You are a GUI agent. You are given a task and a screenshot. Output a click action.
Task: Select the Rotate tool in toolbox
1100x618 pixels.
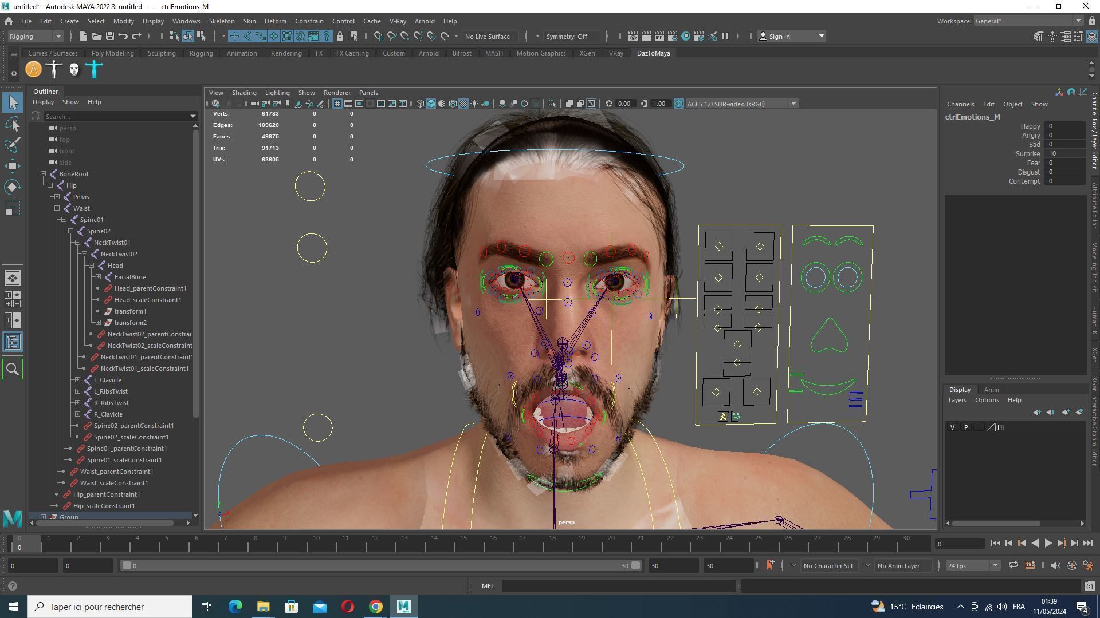[12, 187]
